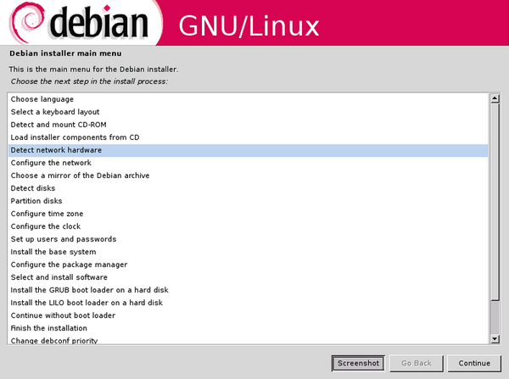
Task: Select Install the LILO boot loader entry
Action: 248,303
